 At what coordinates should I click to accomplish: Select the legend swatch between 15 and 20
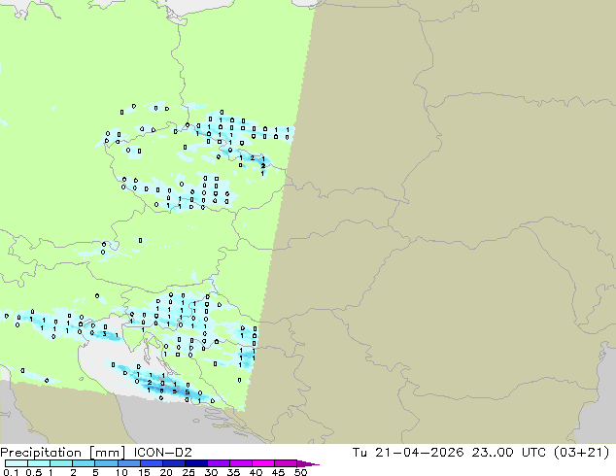[x=152, y=463]
